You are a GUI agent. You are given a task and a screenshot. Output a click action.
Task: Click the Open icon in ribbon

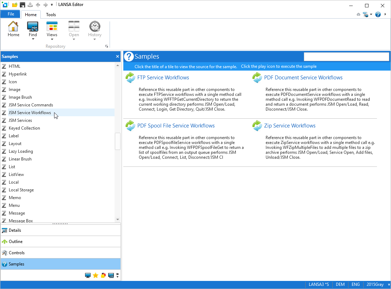tap(74, 26)
